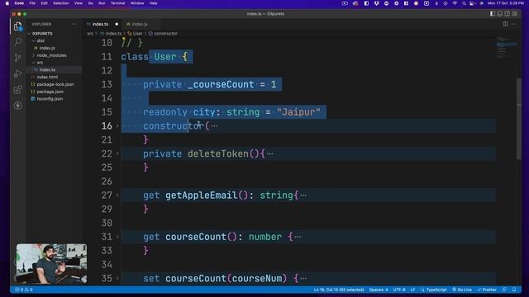529x297 pixels.
Task: Click the split editor right icon
Action: 505,24
